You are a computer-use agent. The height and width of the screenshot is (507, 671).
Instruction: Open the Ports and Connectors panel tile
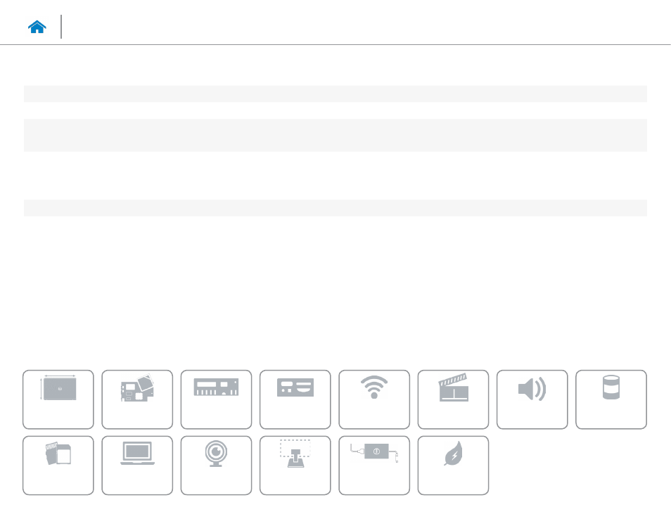[295, 399]
